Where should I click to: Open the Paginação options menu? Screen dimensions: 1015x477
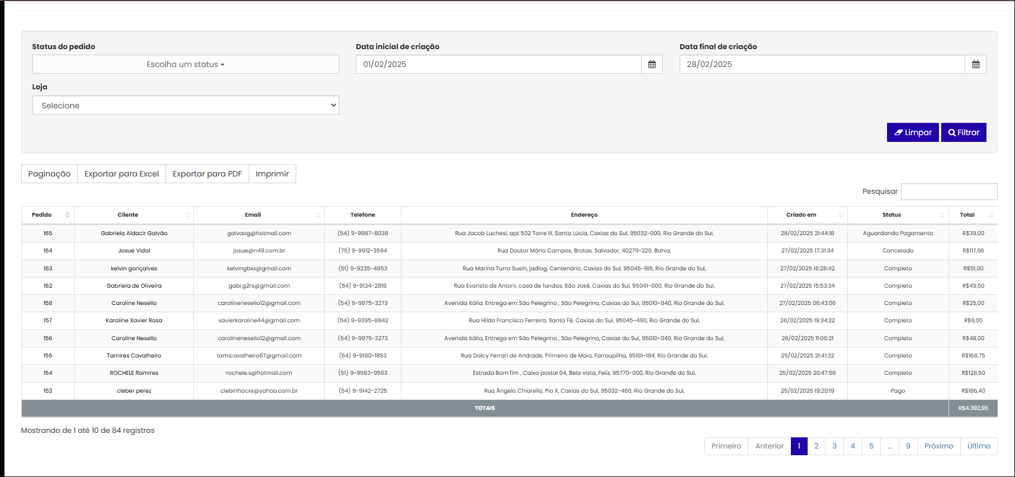tap(49, 174)
